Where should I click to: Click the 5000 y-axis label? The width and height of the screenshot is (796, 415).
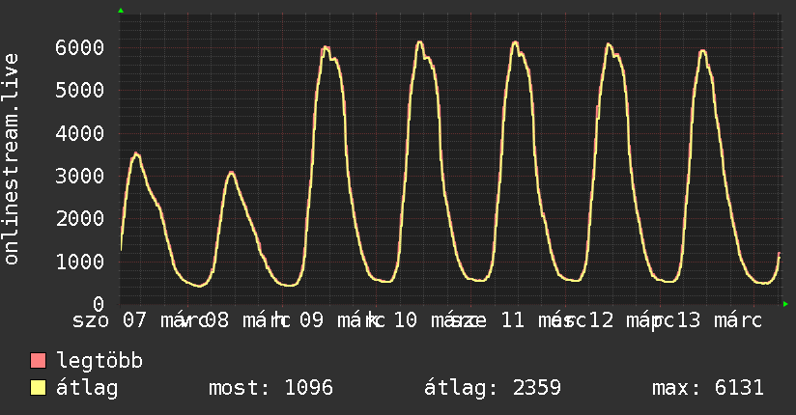point(80,91)
